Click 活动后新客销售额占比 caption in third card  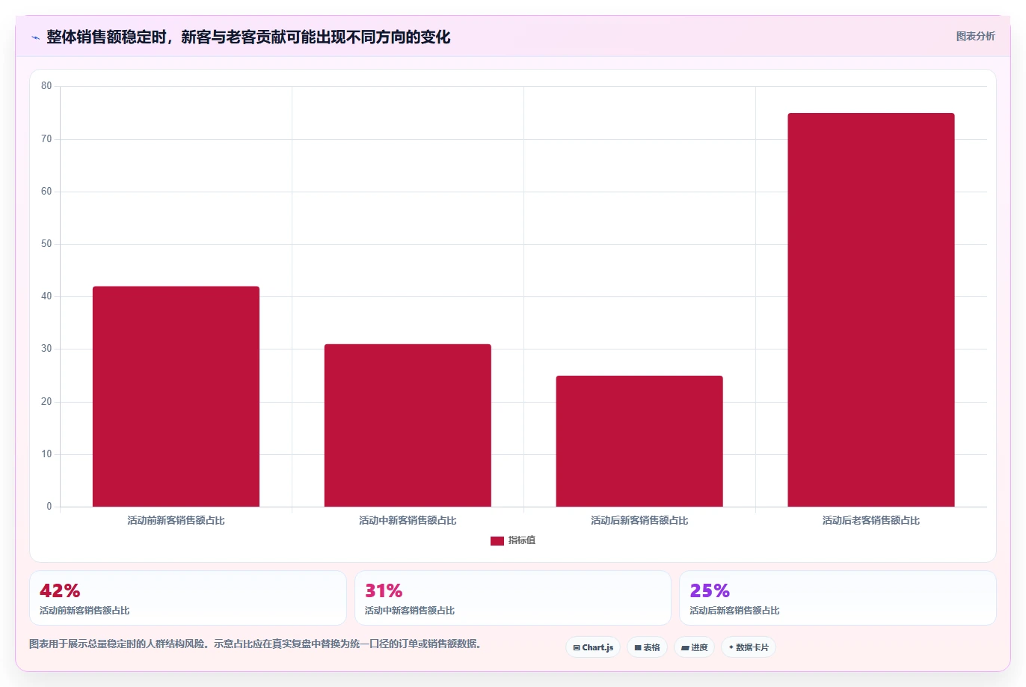[734, 611]
